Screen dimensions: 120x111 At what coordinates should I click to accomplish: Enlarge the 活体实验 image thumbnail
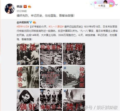(x=28, y=77)
